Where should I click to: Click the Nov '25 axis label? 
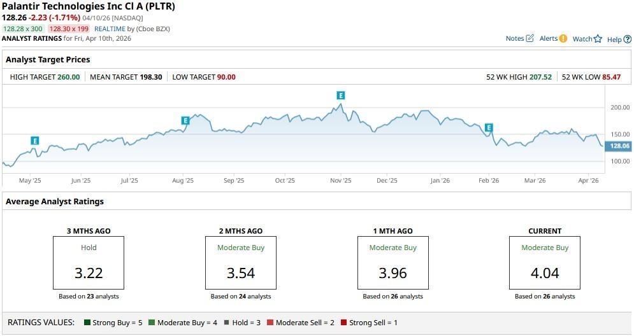[x=340, y=181]
